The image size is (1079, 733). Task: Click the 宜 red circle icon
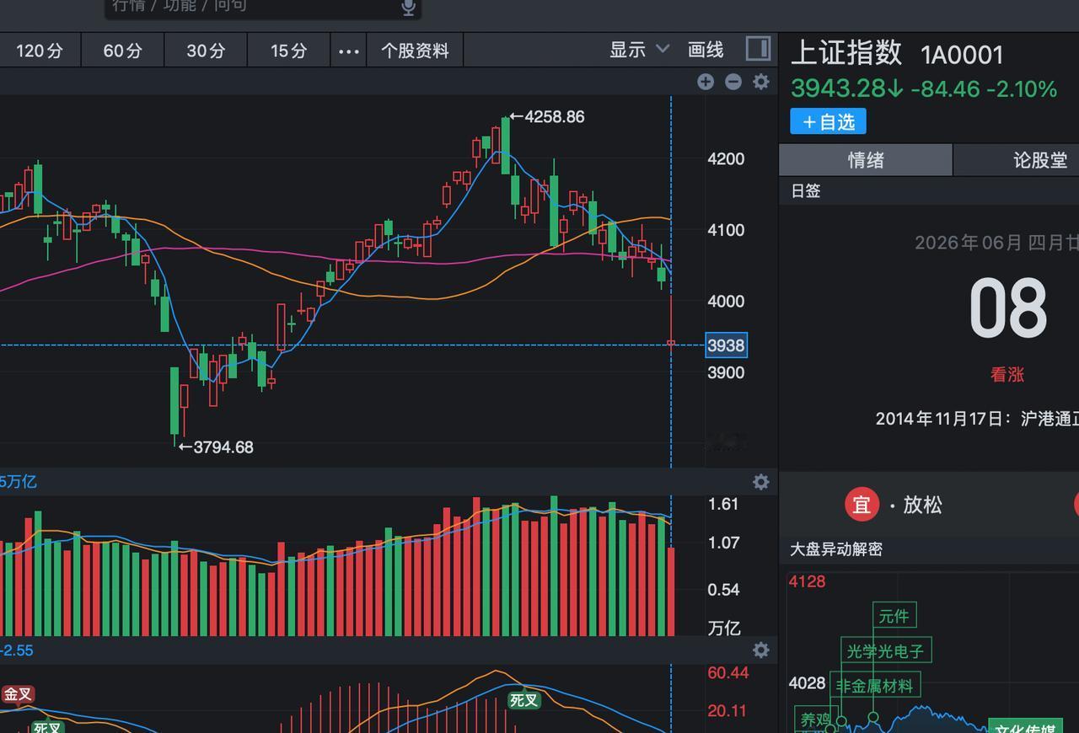click(862, 505)
